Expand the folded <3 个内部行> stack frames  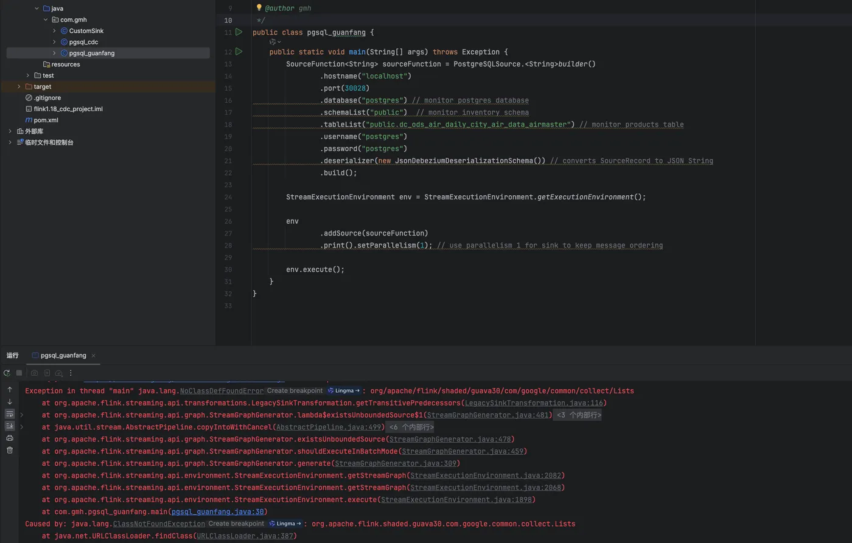[x=578, y=415]
